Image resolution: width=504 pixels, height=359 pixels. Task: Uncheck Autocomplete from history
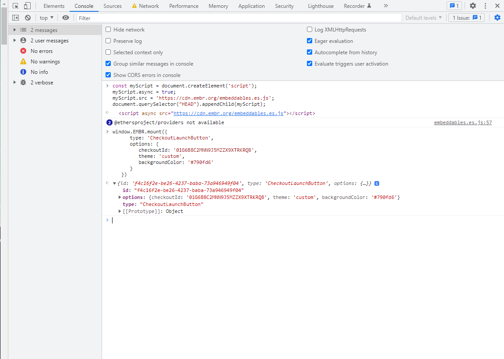coord(310,52)
